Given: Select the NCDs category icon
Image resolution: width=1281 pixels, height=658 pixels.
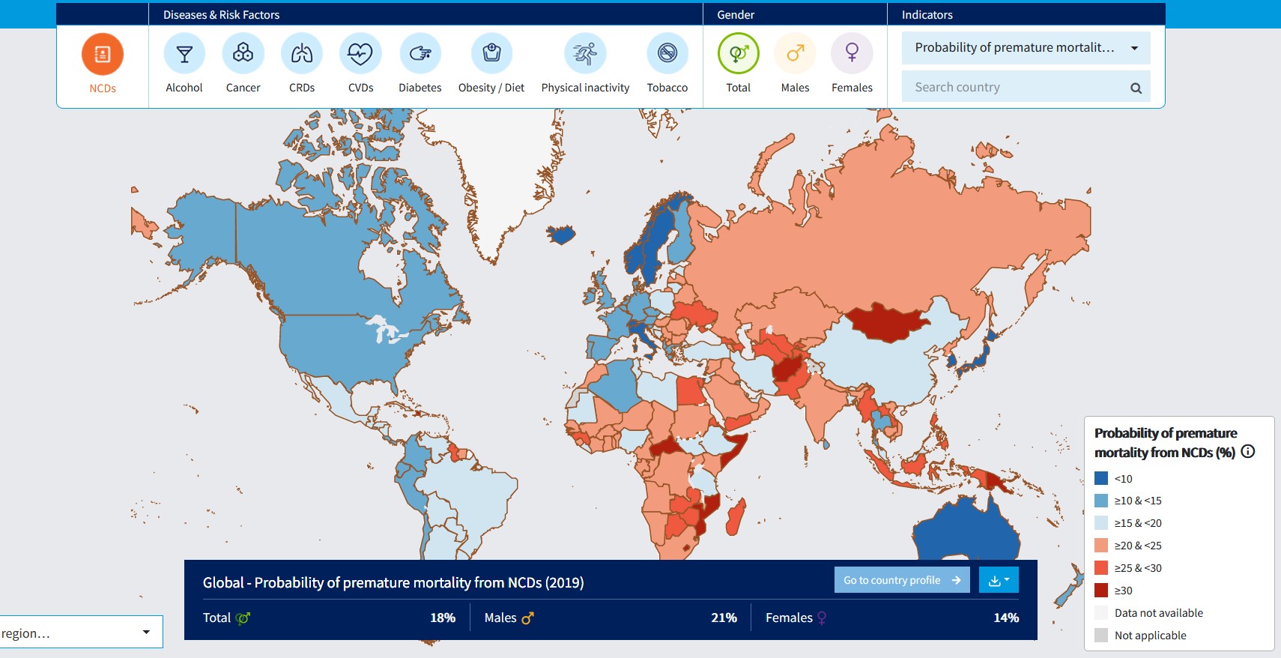Looking at the screenshot, I should (103, 55).
